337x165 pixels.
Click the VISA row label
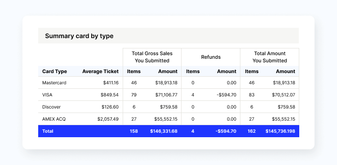click(x=47, y=95)
